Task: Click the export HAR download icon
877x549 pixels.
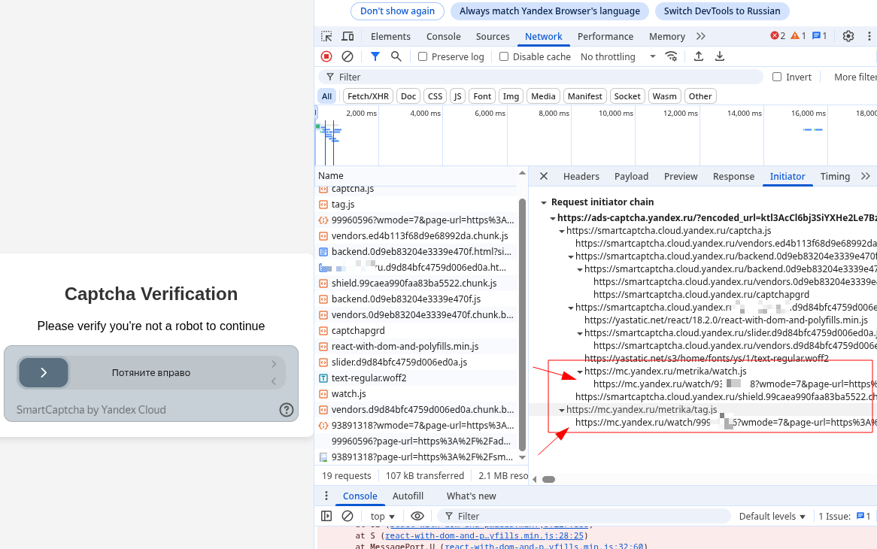Action: coord(720,56)
